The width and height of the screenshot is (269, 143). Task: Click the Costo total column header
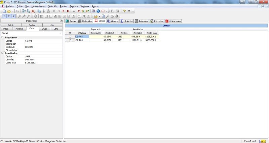(152, 33)
